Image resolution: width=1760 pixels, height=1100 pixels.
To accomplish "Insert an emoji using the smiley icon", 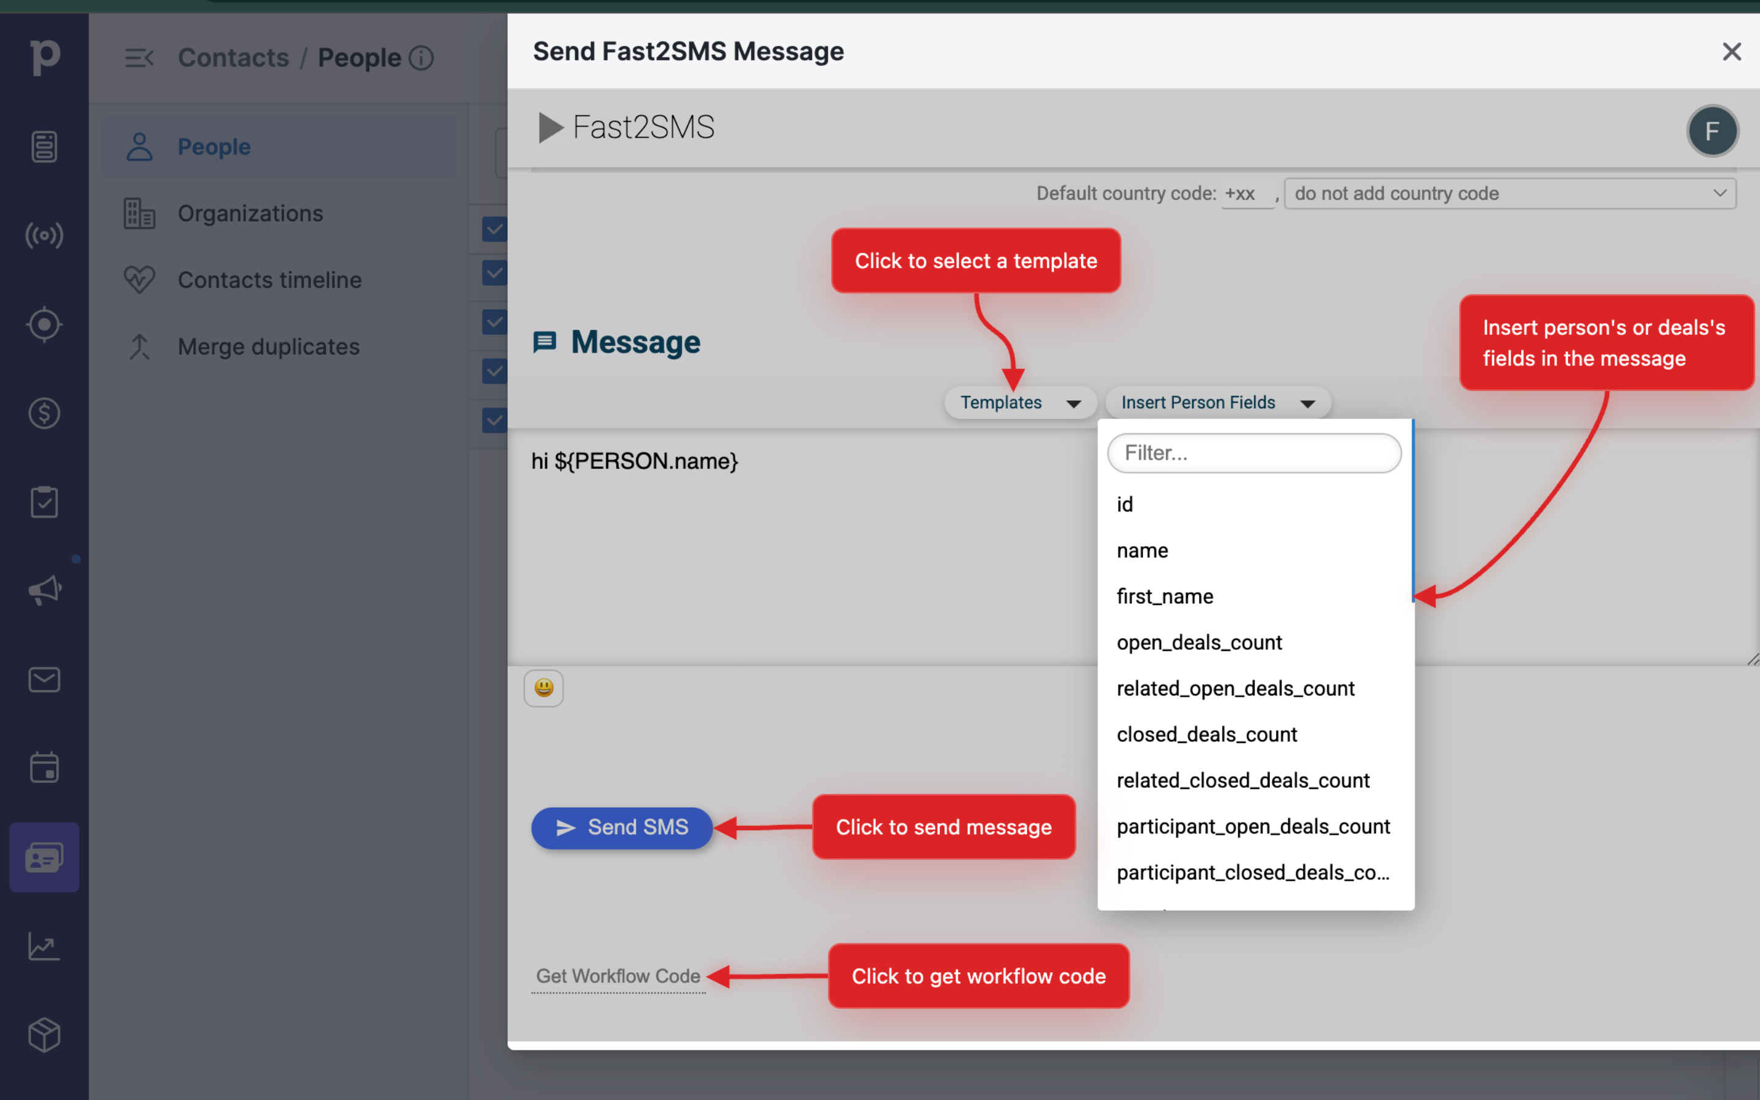I will 543,687.
